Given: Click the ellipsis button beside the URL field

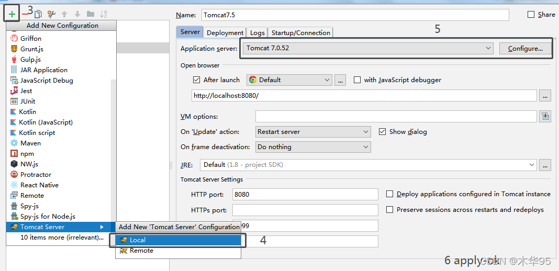Looking at the screenshot, I should (x=545, y=96).
